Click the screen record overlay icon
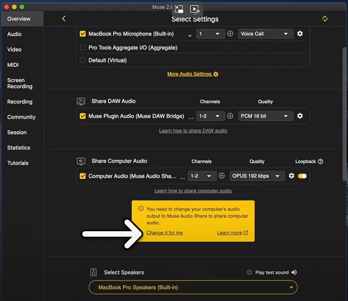Screen dimensions: 348x301 pos(195,9)
